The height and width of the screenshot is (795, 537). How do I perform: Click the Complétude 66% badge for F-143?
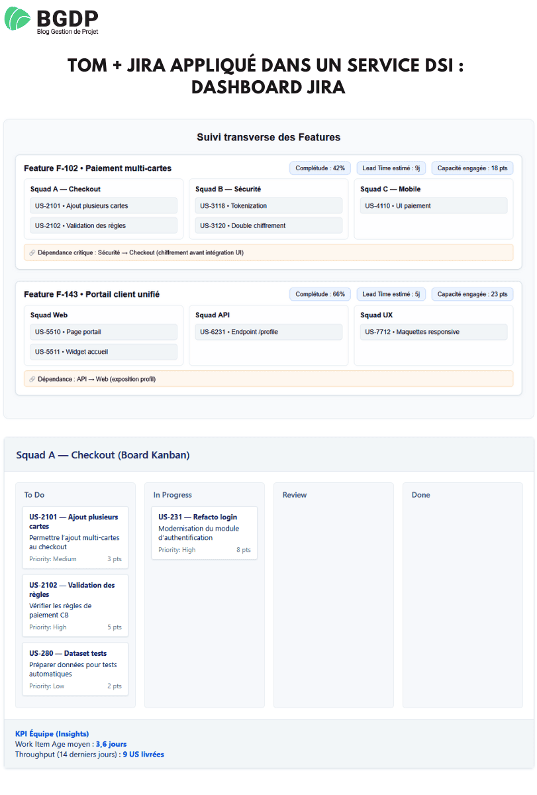(320, 293)
